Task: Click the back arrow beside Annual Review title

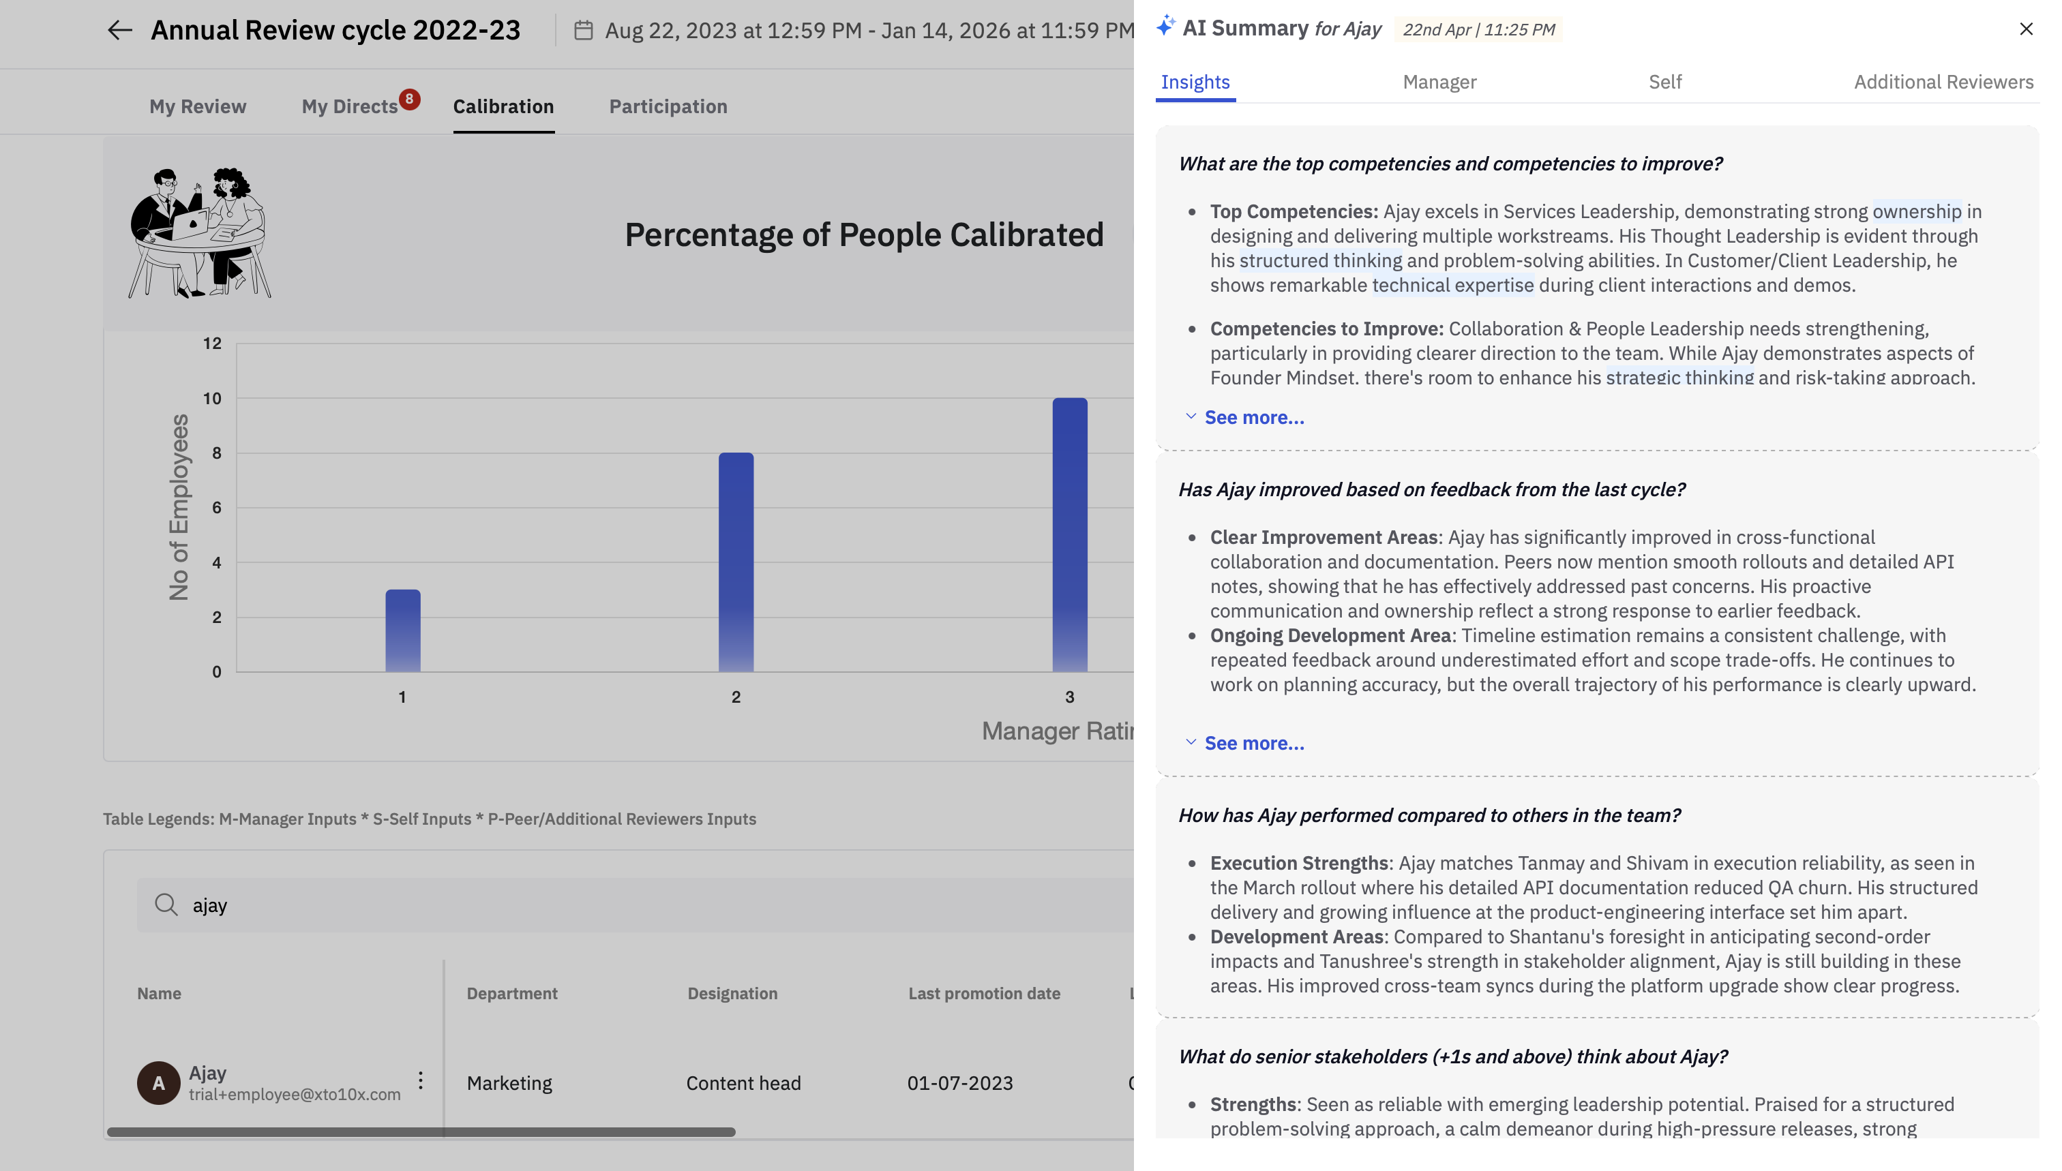Action: [x=119, y=31]
